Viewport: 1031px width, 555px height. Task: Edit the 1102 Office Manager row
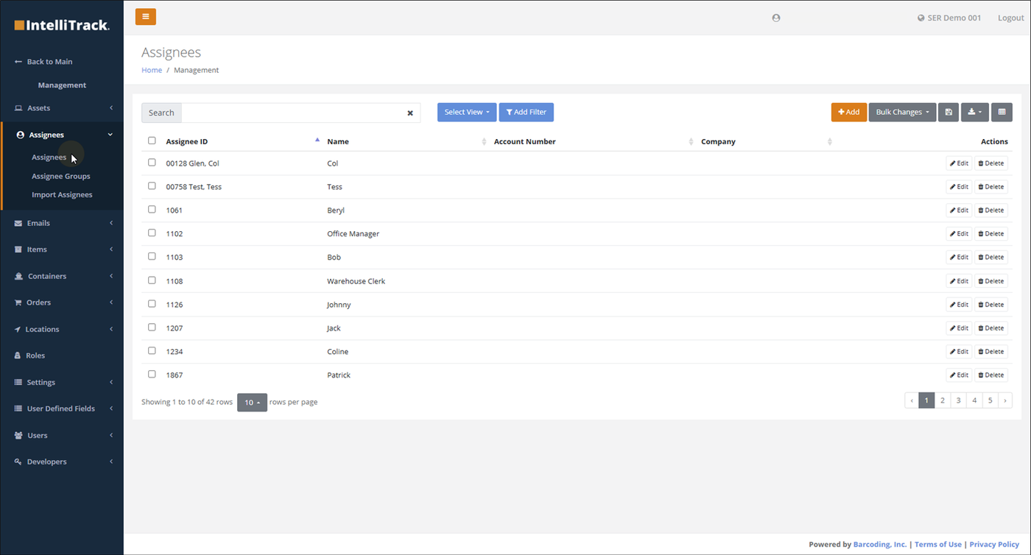(x=959, y=234)
